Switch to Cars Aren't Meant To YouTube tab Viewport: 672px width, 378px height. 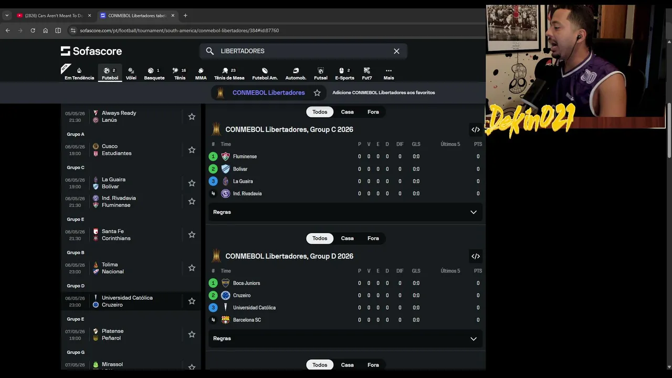pyautogui.click(x=54, y=16)
